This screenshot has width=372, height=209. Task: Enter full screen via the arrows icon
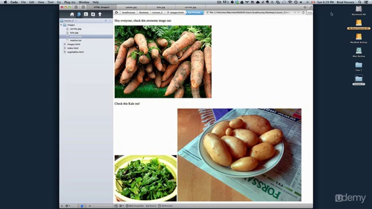coord(310,7)
